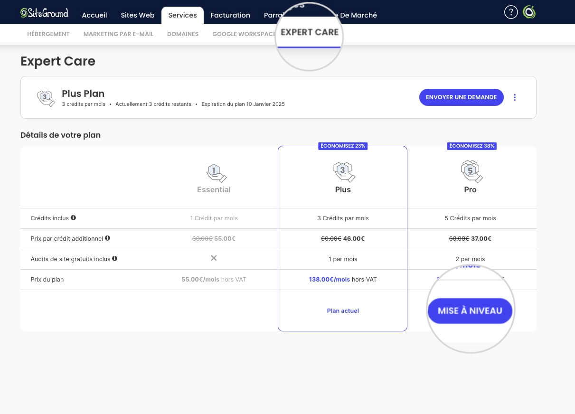Click 'Expiration du plan 10 Janvier 2025'
This screenshot has height=414, width=575.
[243, 104]
